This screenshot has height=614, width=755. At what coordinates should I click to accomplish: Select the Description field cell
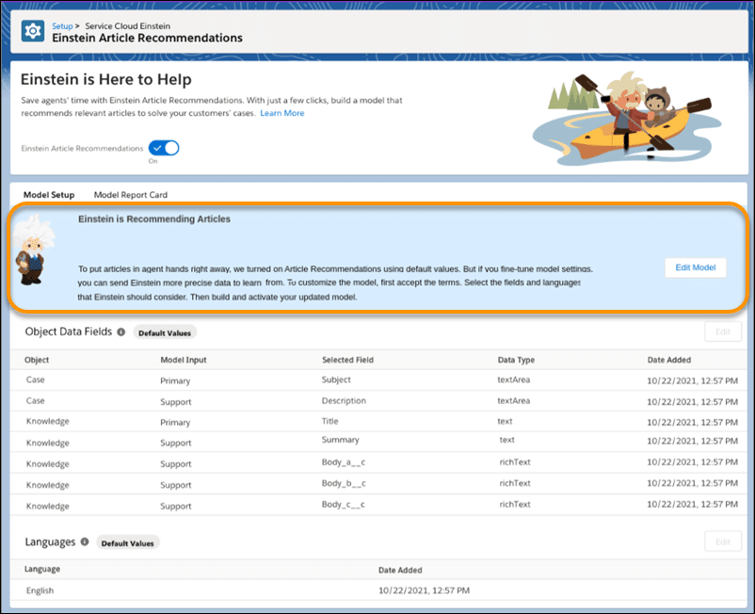coord(344,400)
